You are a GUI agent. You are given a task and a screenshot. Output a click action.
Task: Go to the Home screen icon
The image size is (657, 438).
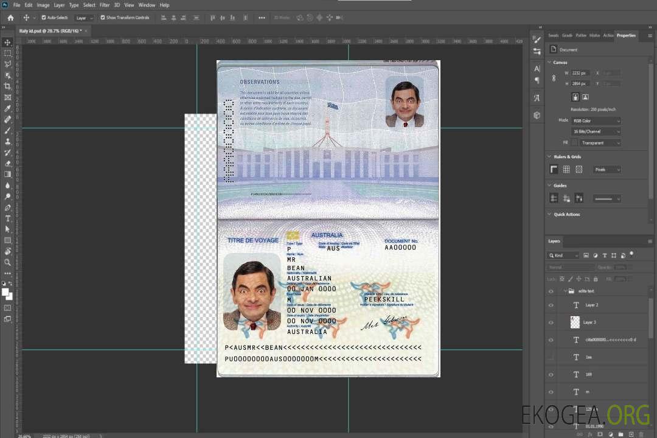click(x=10, y=18)
